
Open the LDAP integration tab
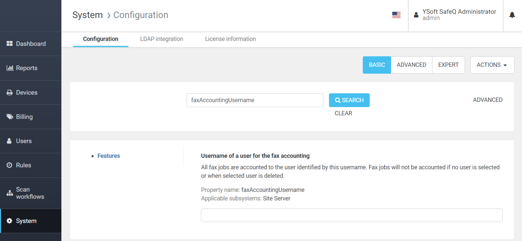point(162,39)
